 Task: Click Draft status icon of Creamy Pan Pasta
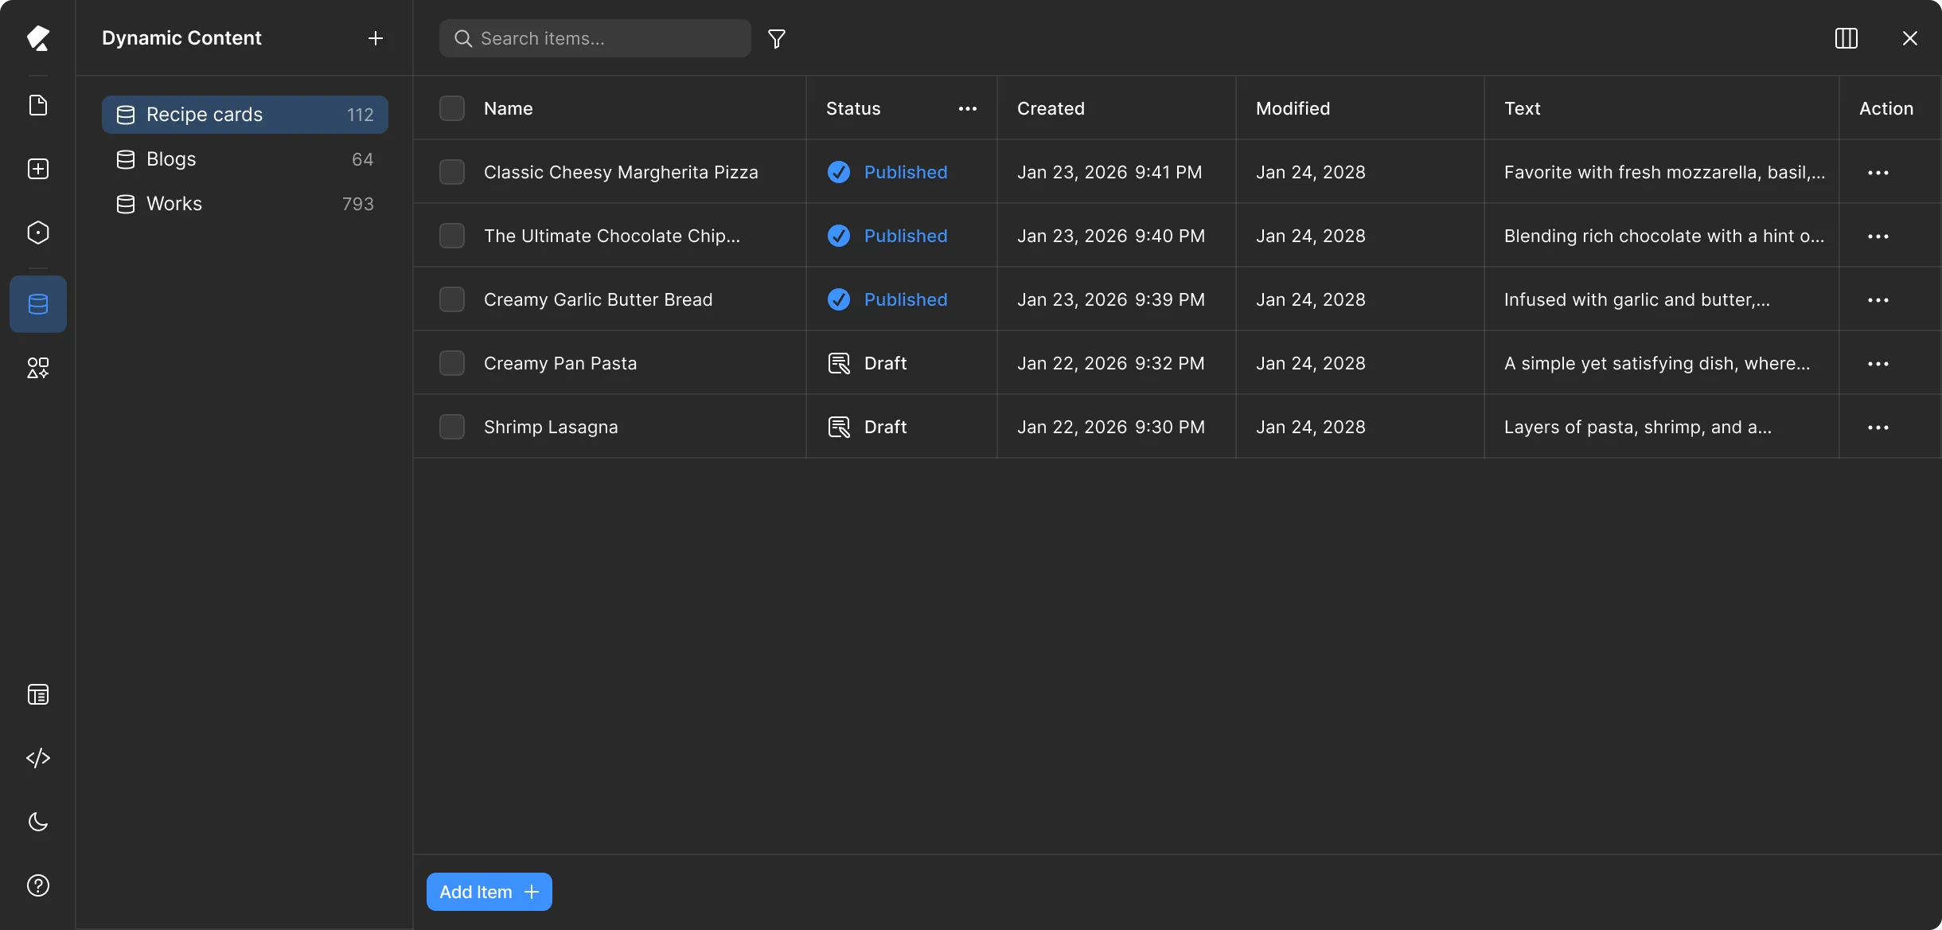point(839,363)
